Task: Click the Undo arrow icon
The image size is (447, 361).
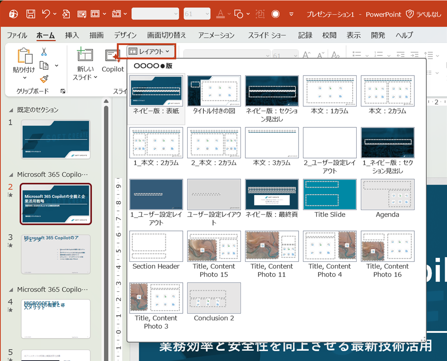Action: [x=46, y=14]
